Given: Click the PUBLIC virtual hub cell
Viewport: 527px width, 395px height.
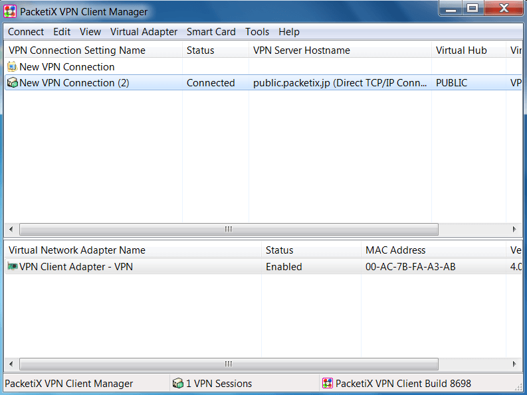Looking at the screenshot, I should [451, 83].
